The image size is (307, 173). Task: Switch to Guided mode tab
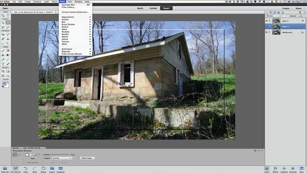(x=153, y=8)
